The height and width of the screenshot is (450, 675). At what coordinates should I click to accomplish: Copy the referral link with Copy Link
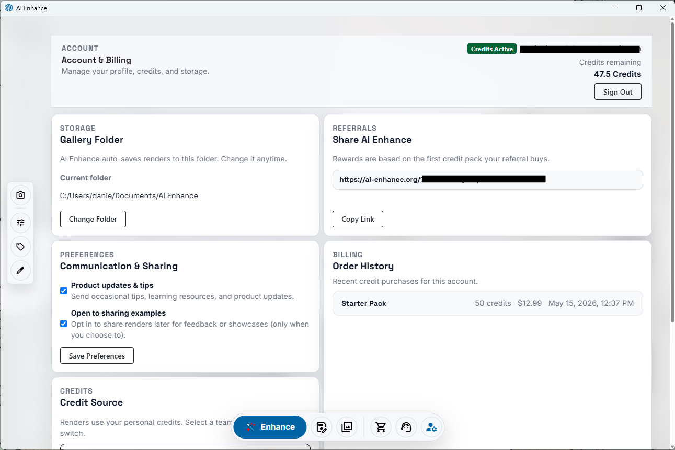(x=358, y=219)
